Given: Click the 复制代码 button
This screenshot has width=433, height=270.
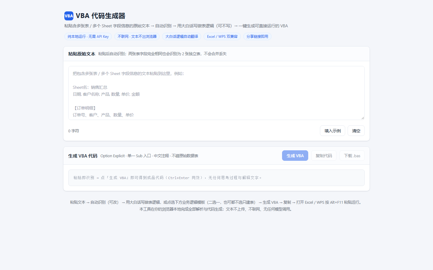Looking at the screenshot, I should [324, 156].
